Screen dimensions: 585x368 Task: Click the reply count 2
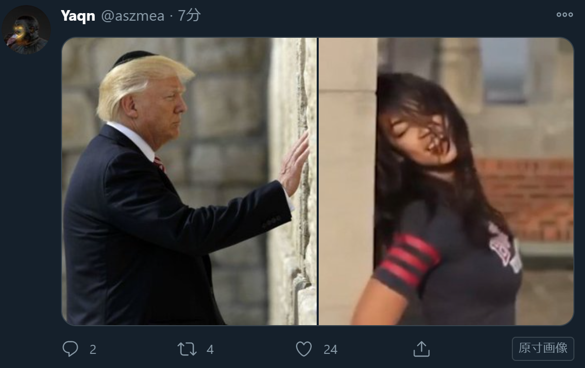coord(93,350)
